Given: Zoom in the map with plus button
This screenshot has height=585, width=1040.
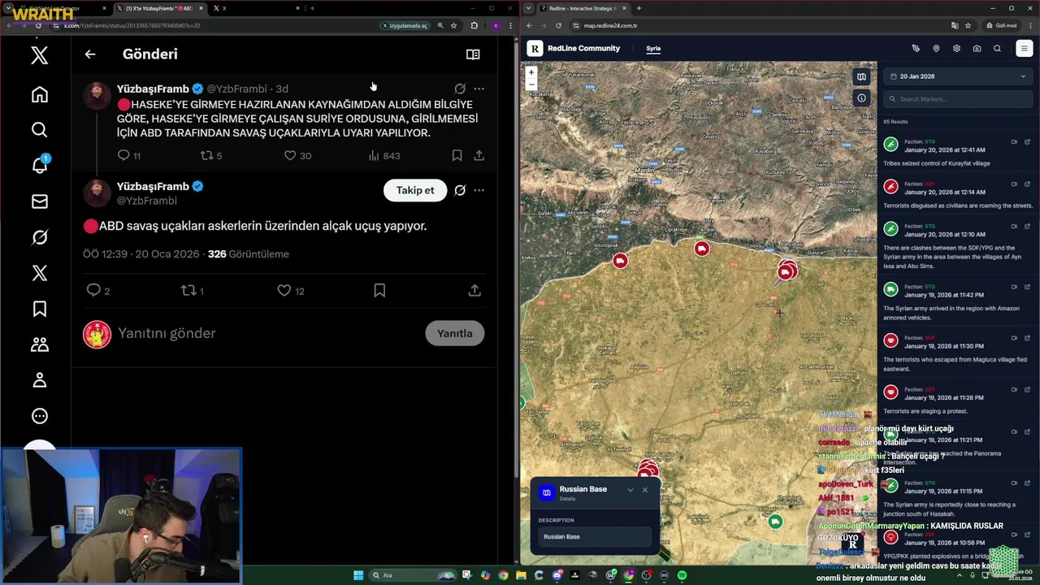Looking at the screenshot, I should (x=531, y=72).
